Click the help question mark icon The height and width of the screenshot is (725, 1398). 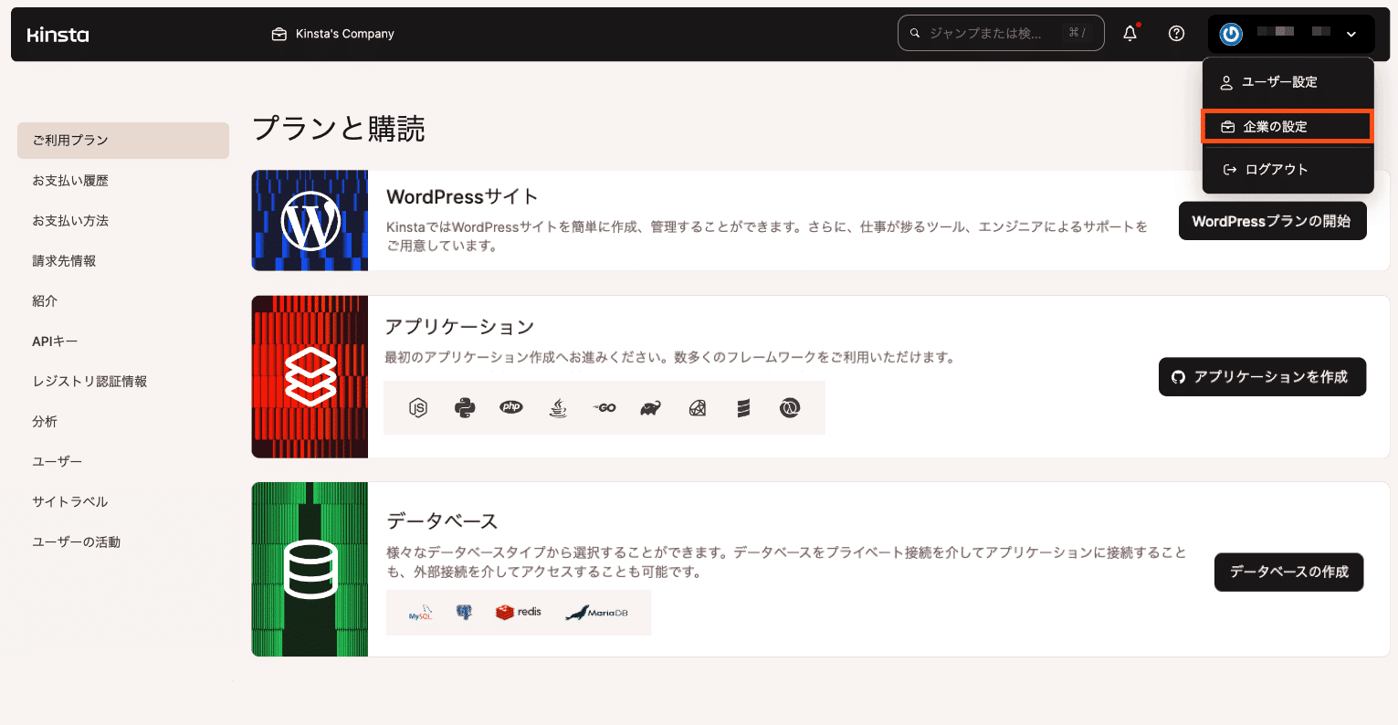tap(1176, 33)
